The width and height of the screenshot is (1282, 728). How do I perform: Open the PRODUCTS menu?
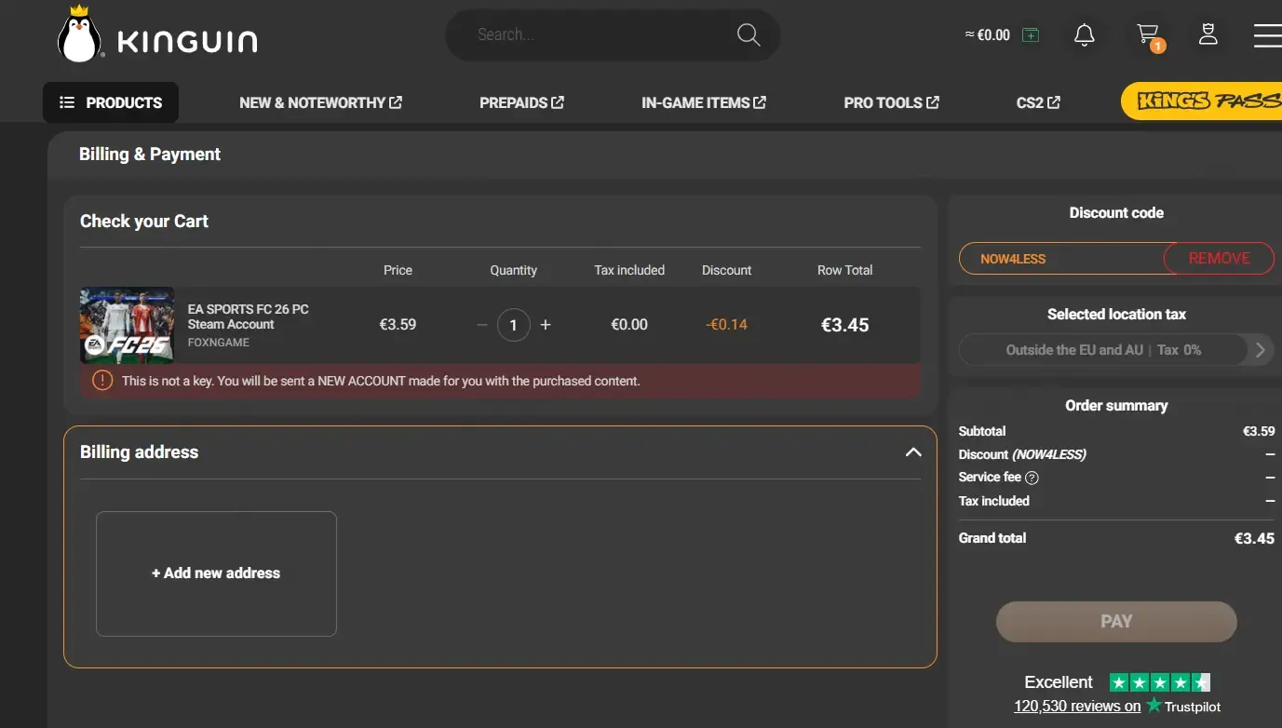111,102
